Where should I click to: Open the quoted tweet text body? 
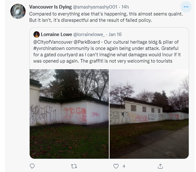click(107, 52)
